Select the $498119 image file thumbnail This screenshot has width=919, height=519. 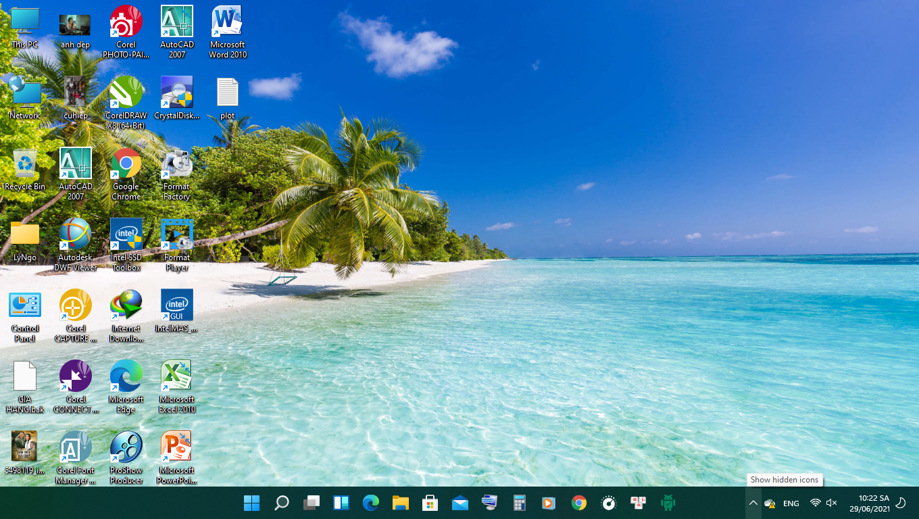click(25, 453)
